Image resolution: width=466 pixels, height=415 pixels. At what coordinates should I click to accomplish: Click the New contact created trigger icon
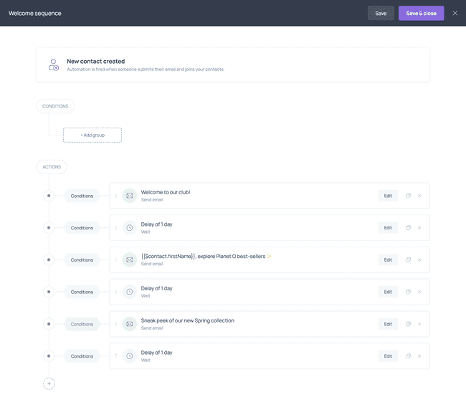[x=54, y=65]
